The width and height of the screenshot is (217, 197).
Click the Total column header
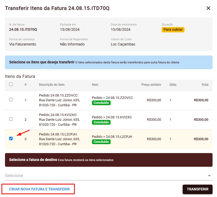click(x=205, y=85)
